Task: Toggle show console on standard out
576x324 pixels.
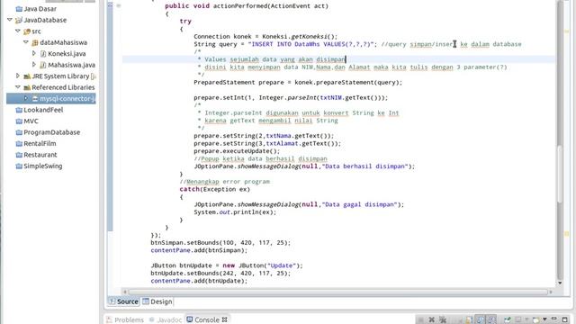Action: tap(480, 320)
